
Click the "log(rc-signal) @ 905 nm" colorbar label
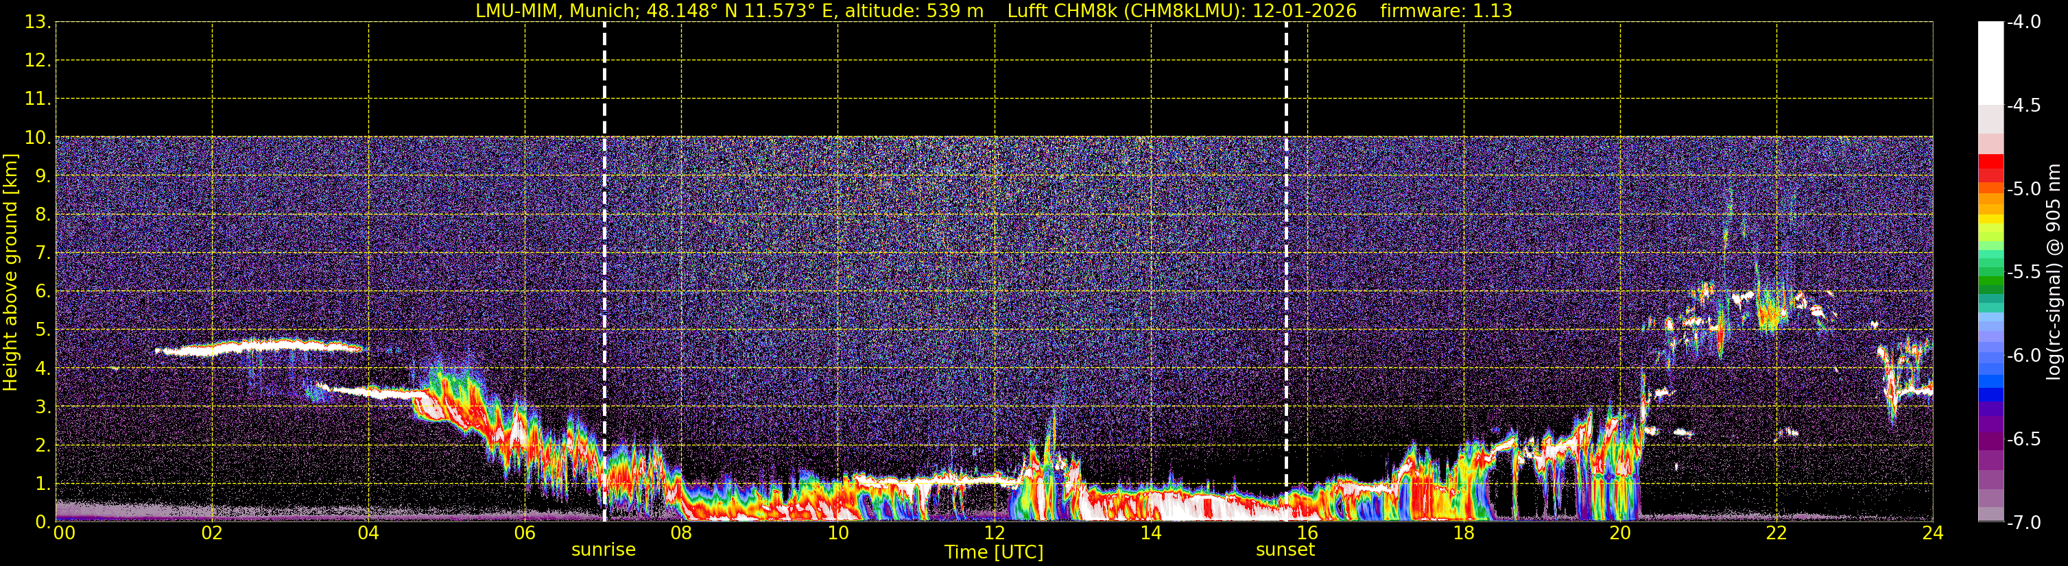pyautogui.click(x=2054, y=272)
